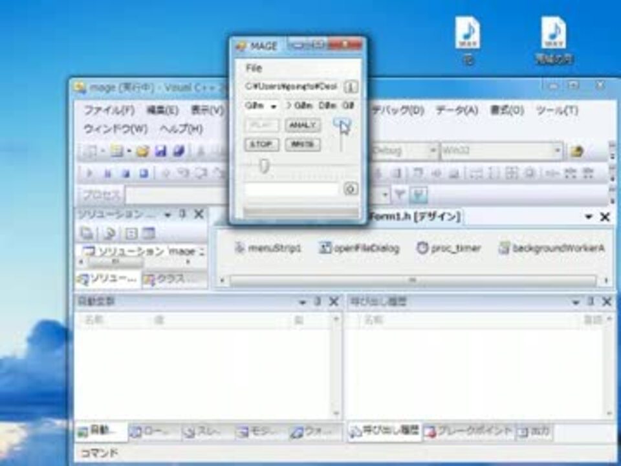Image resolution: width=621 pixels, height=466 pixels.
Task: Click the vertical slider handle in MAGE
Action: coord(341,124)
